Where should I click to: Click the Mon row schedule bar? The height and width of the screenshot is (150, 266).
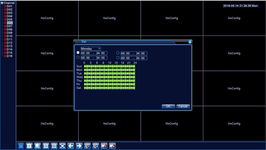(x=110, y=70)
